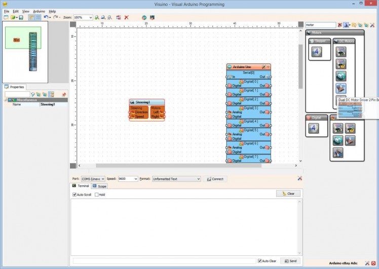
Task: Clear the component search filter icon
Action: pos(340,25)
